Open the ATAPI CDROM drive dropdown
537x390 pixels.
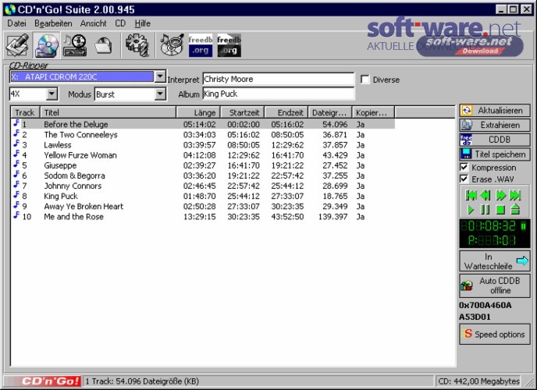[x=160, y=76]
